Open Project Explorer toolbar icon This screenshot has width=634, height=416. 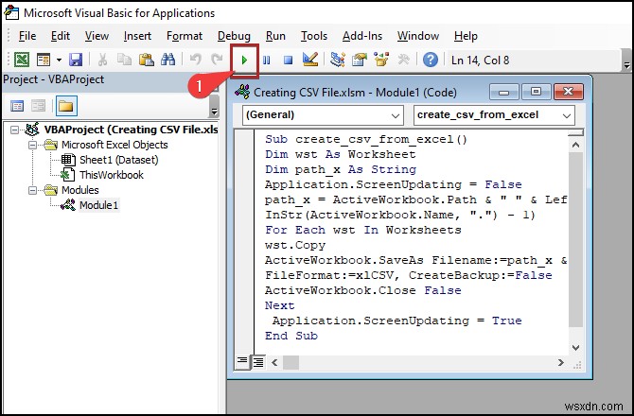coord(337,60)
